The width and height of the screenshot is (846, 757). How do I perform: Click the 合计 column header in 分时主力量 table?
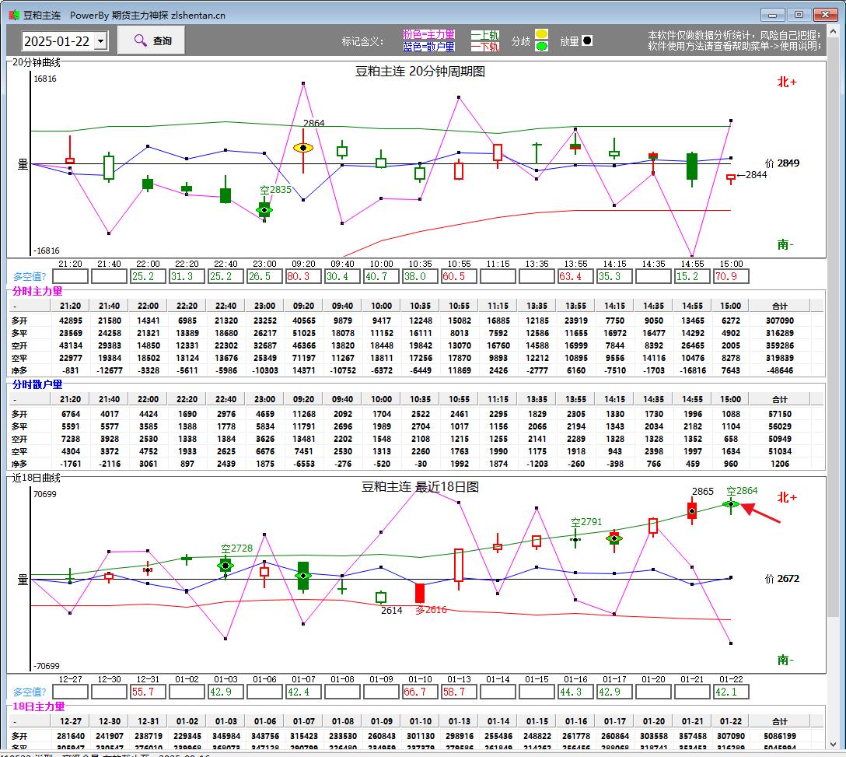pos(779,306)
